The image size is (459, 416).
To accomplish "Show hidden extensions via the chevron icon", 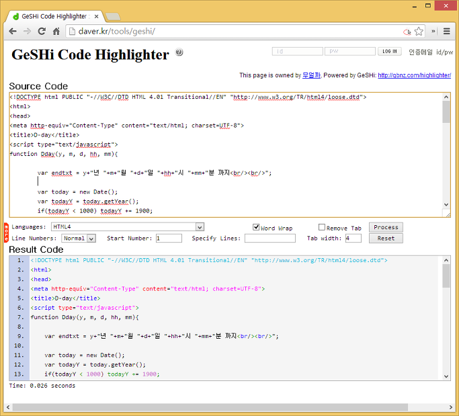I will point(433,31).
